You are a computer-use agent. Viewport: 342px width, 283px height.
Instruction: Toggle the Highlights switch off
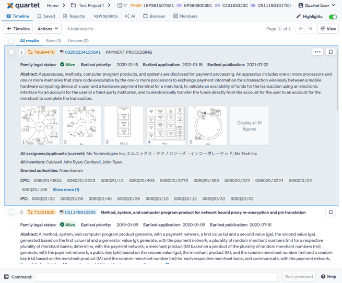click(332, 17)
